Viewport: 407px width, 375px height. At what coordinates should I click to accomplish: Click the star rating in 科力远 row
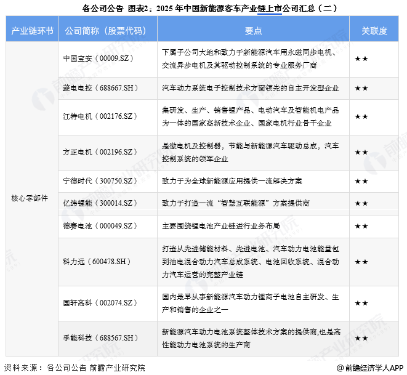point(361,262)
